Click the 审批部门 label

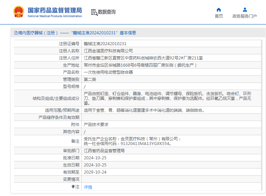pyautogui.click(x=71, y=150)
